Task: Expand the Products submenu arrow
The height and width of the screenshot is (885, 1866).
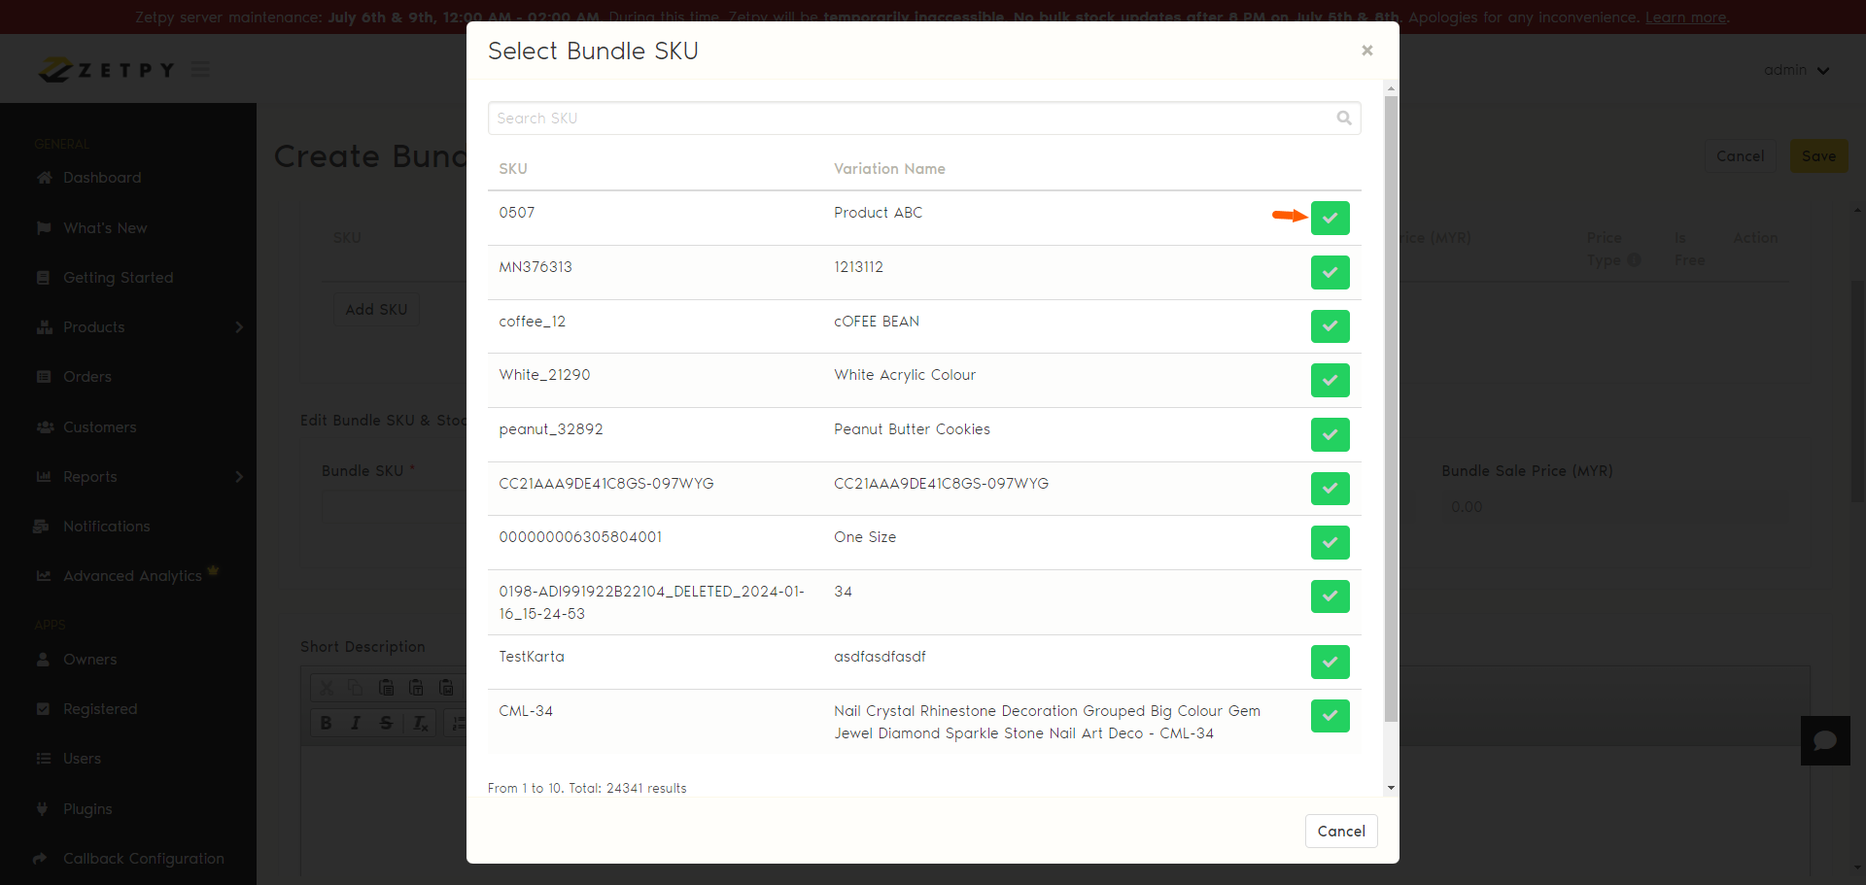Action: click(x=239, y=327)
